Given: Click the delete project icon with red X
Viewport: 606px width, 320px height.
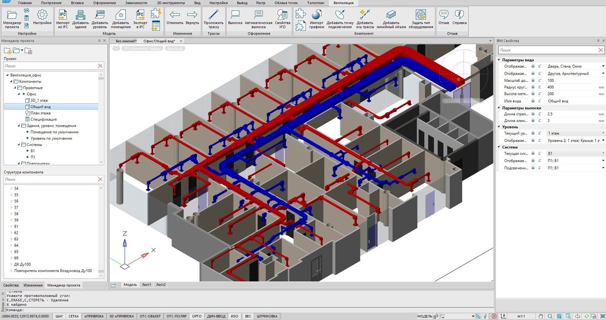Looking at the screenshot, I should click(29, 51).
